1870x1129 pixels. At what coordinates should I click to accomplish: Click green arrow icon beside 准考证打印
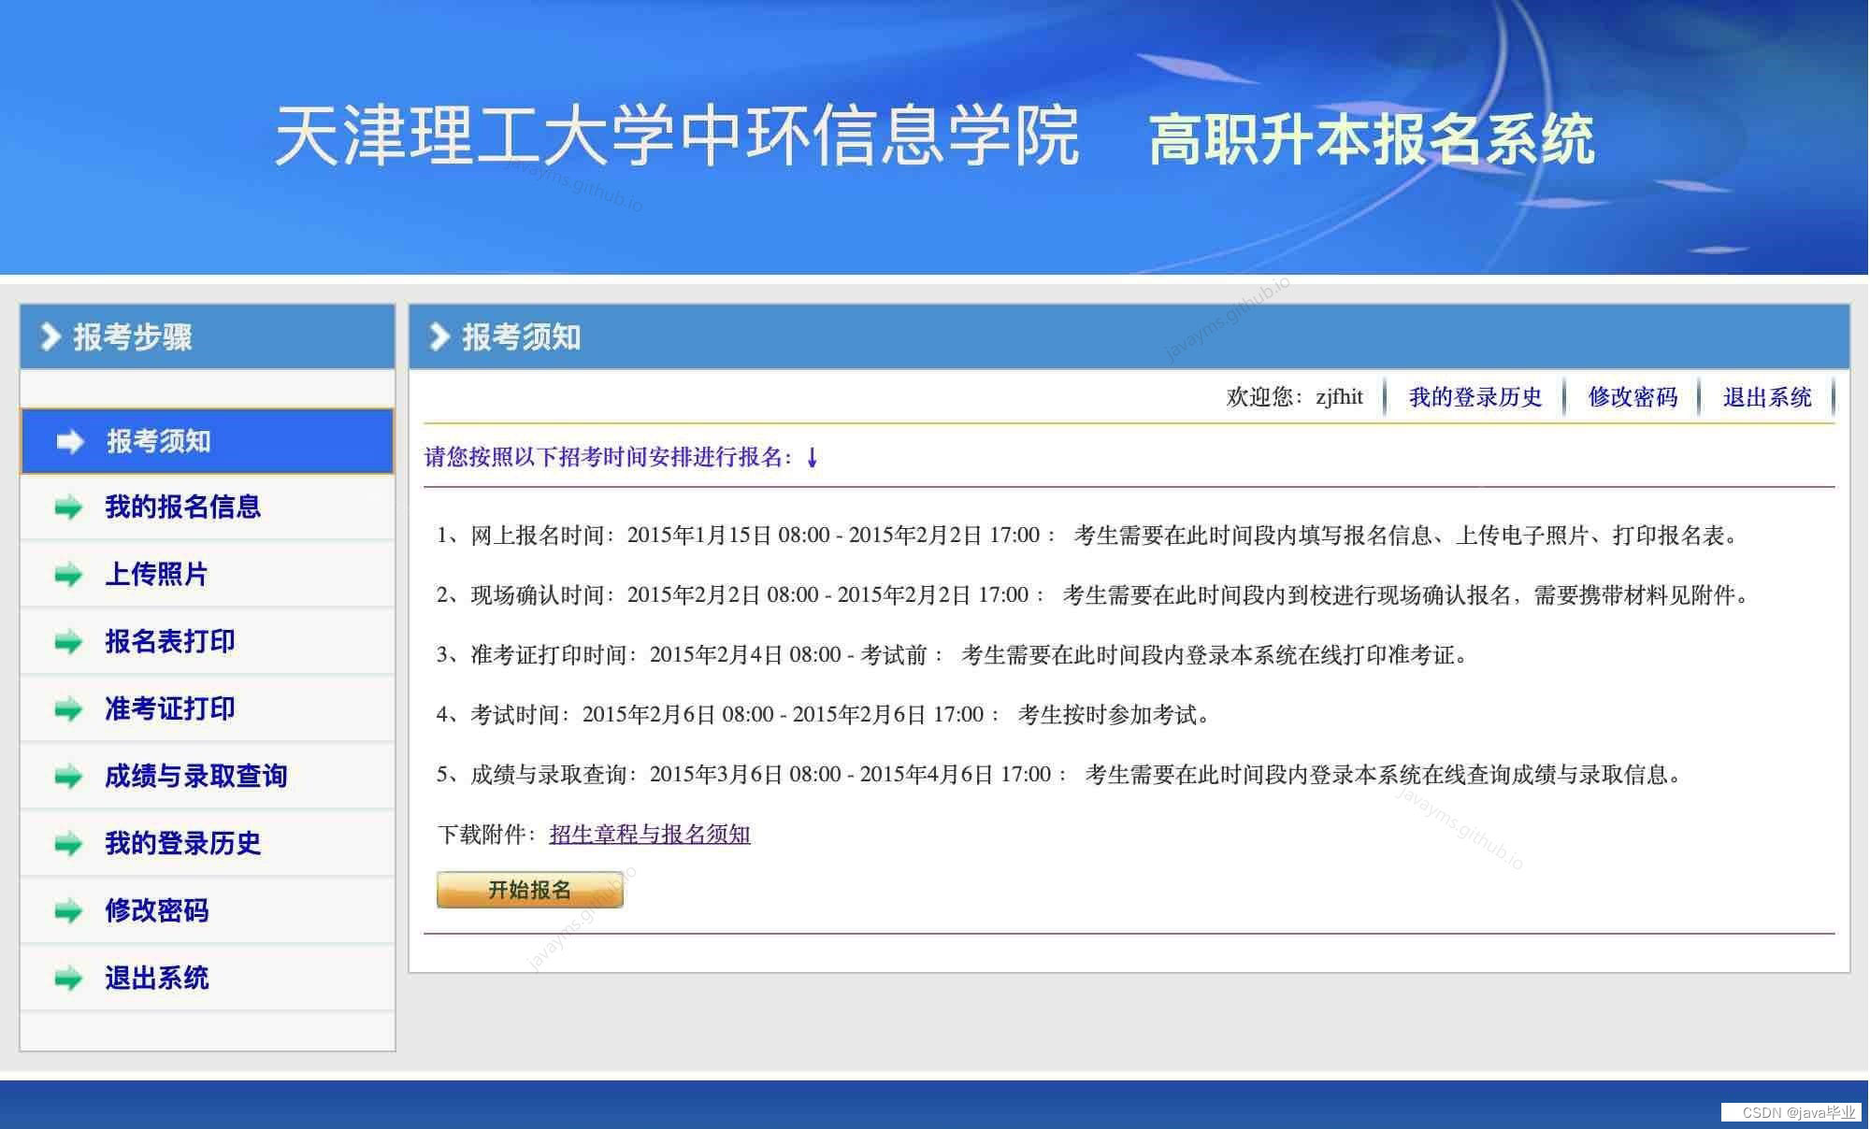[68, 709]
